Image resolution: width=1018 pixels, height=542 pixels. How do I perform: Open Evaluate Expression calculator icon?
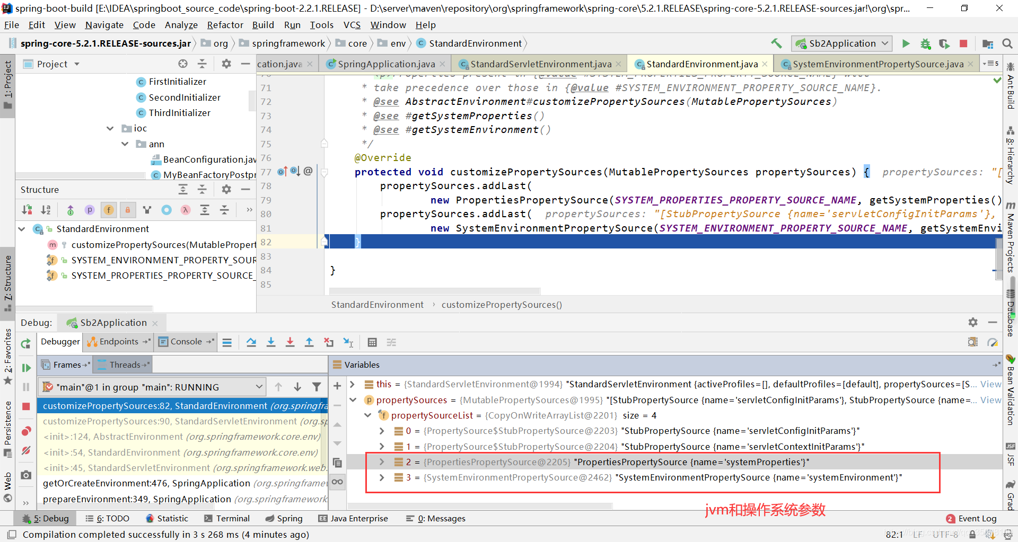coord(372,342)
